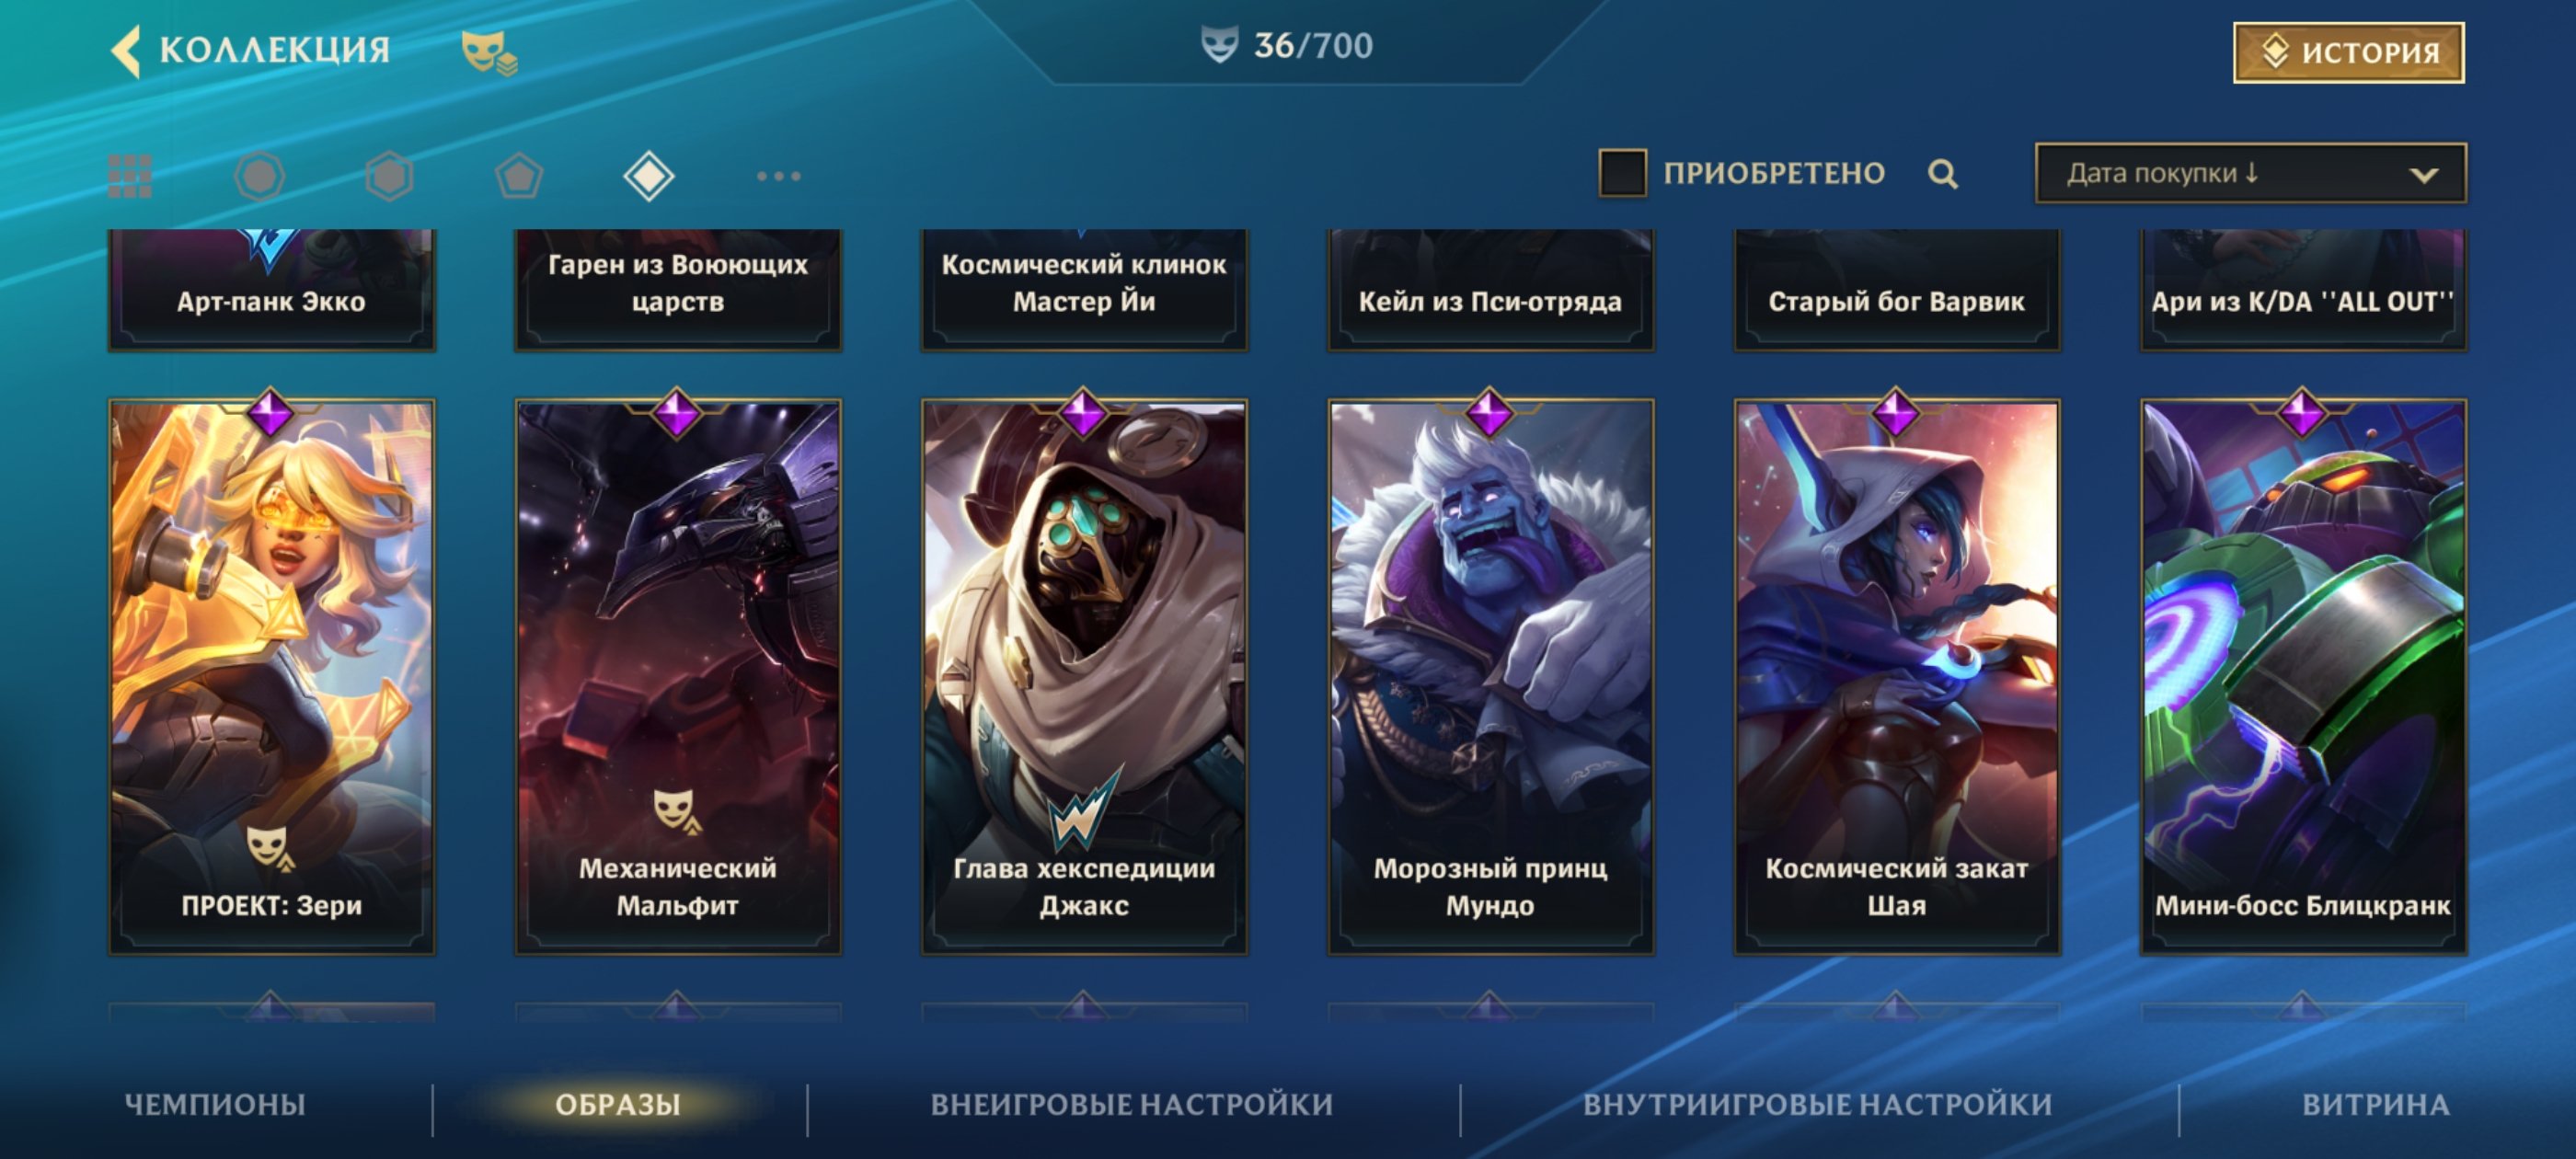Screen dimensions: 2576x1159
Task: Select the Морозный принц Мундо skin
Action: (x=1490, y=676)
